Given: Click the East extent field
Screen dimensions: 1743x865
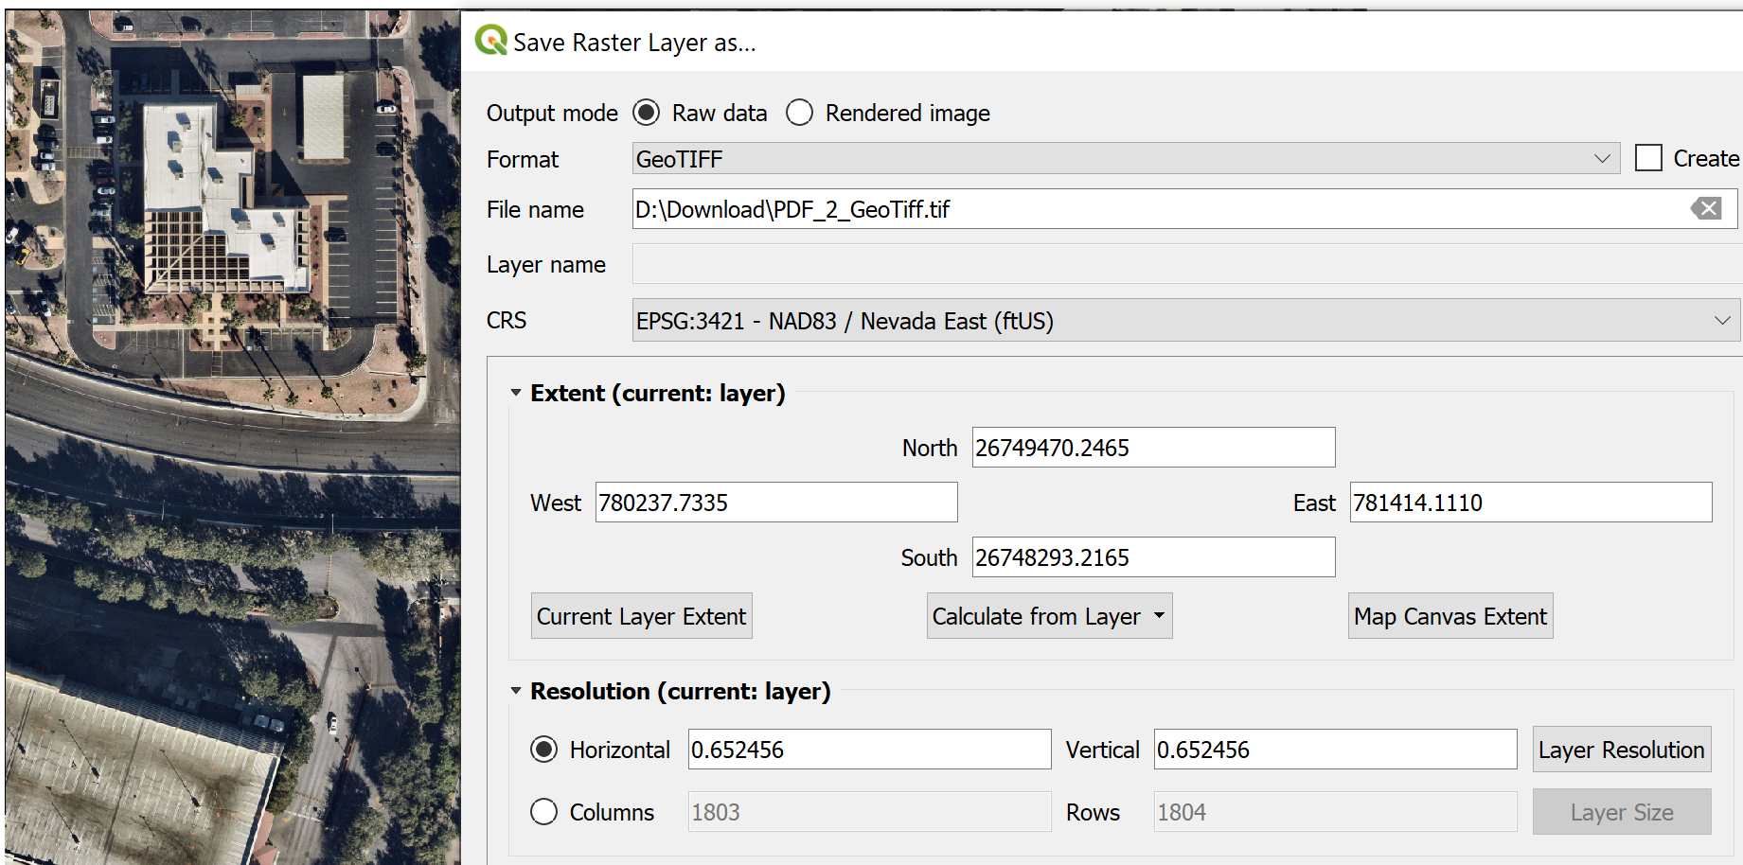Looking at the screenshot, I should pyautogui.click(x=1530, y=503).
